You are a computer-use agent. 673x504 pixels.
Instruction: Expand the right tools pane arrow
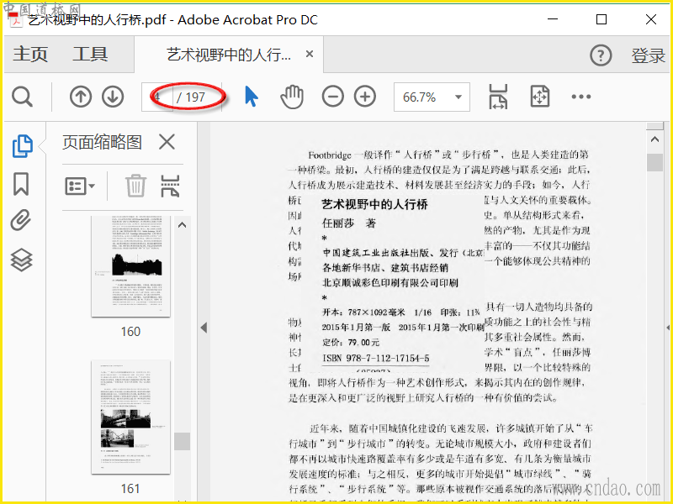click(x=668, y=328)
